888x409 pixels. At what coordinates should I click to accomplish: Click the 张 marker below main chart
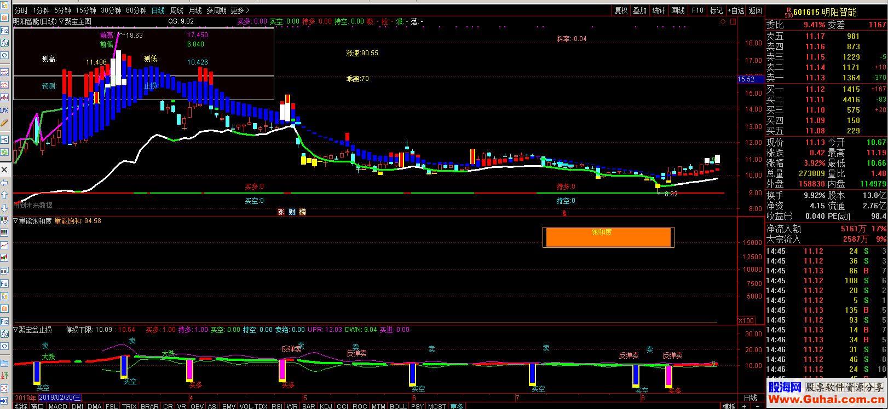tap(281, 212)
